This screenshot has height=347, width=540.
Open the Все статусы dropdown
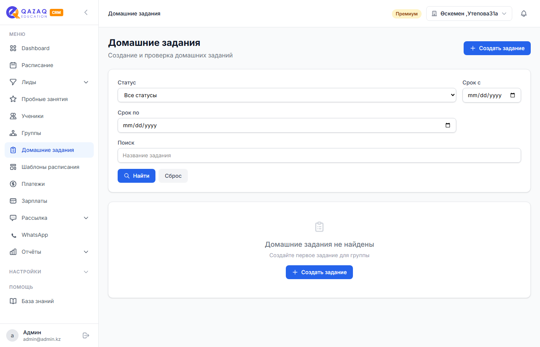pyautogui.click(x=287, y=95)
